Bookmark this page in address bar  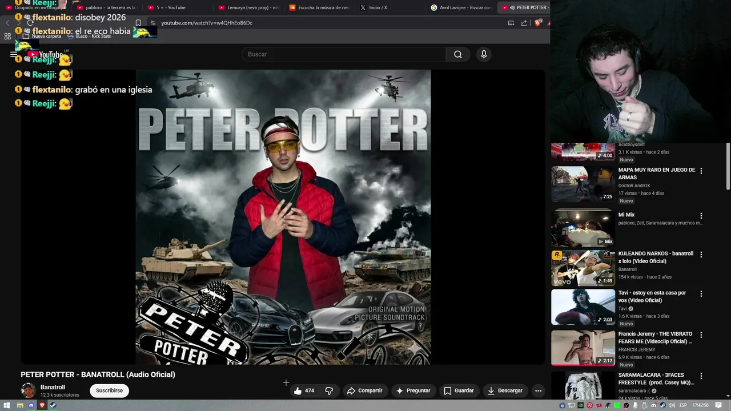point(138,23)
